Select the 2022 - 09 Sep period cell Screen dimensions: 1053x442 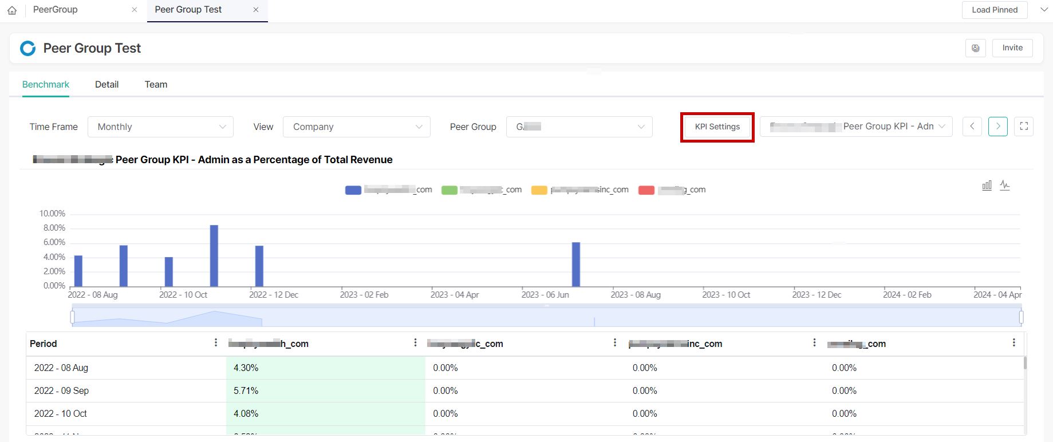point(126,391)
